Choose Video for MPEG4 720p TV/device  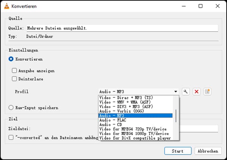135,129
